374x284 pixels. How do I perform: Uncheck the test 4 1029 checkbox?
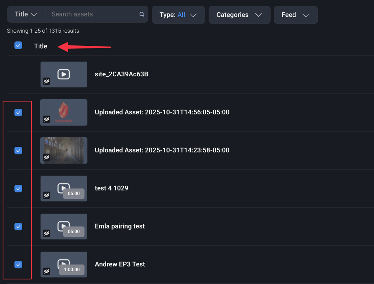pyautogui.click(x=18, y=188)
